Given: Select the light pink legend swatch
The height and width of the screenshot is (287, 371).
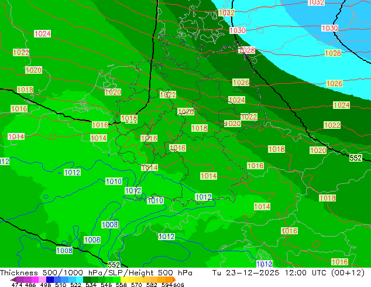Looking at the screenshot, I should [42, 279].
